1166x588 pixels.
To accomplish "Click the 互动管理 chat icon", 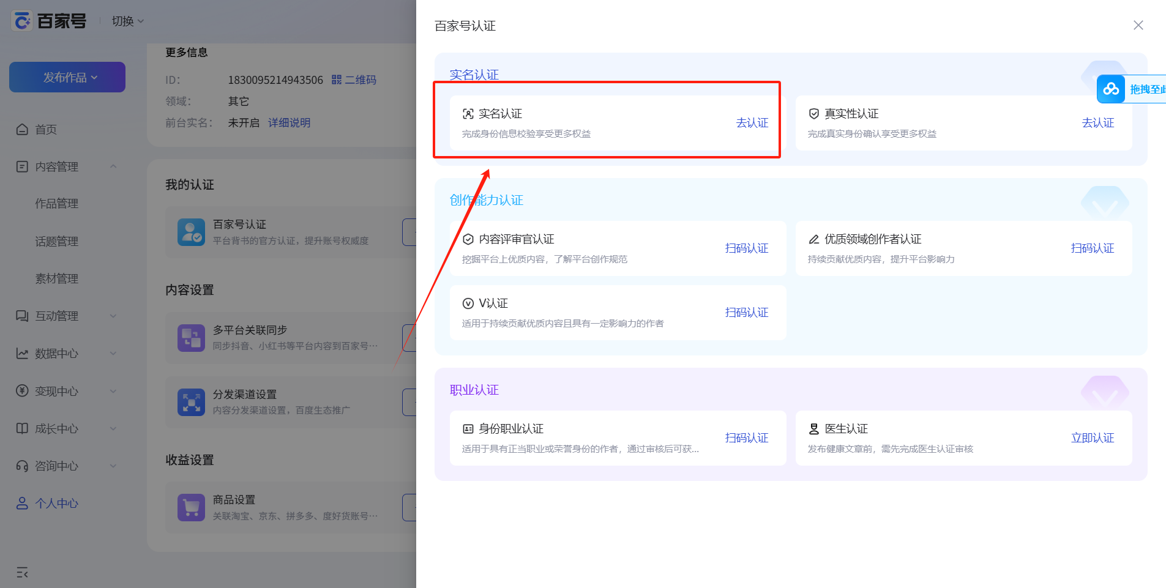I will pos(22,316).
